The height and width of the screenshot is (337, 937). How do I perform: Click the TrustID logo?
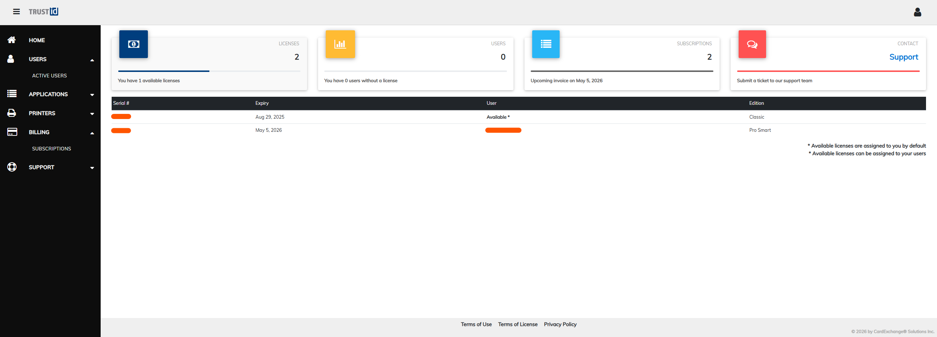click(44, 12)
